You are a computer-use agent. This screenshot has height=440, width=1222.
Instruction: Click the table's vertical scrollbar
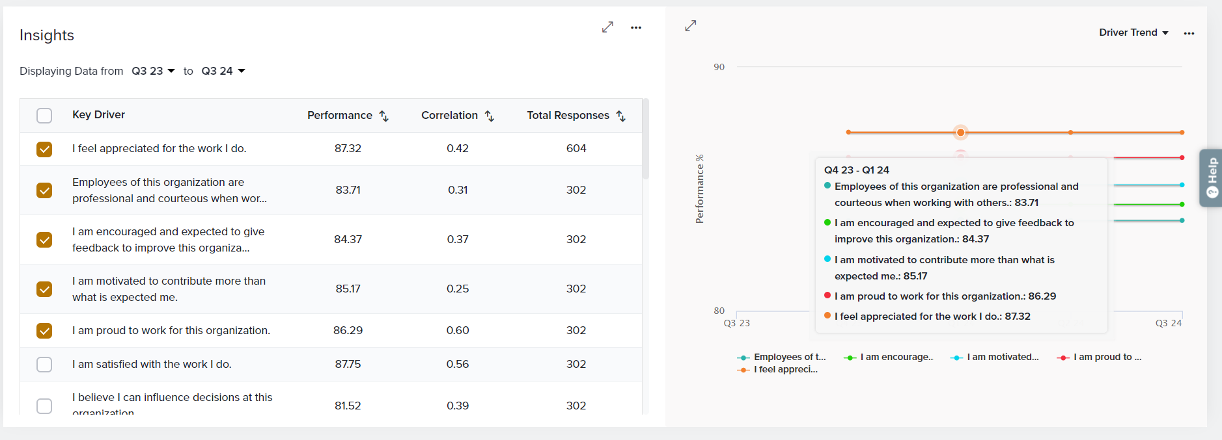[x=645, y=140]
